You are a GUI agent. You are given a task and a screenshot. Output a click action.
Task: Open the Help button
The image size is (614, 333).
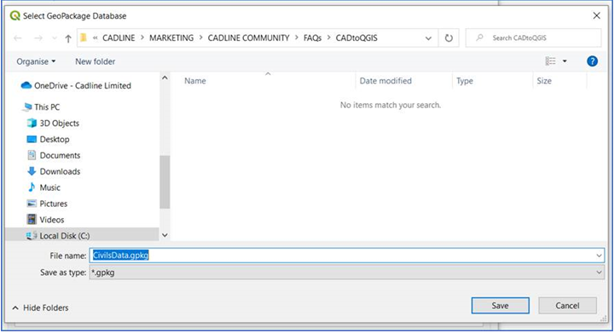click(x=592, y=61)
